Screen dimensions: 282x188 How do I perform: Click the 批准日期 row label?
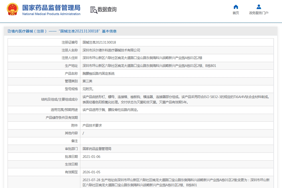click(x=71, y=157)
